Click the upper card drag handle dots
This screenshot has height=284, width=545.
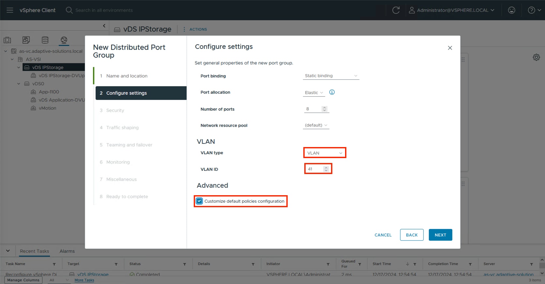(463, 60)
